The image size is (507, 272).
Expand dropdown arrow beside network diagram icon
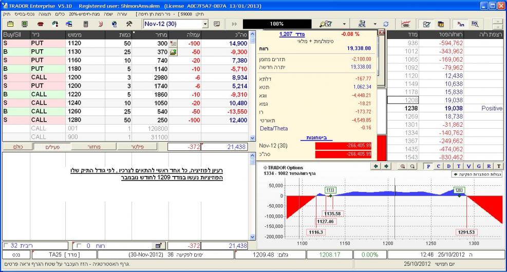pos(375,24)
